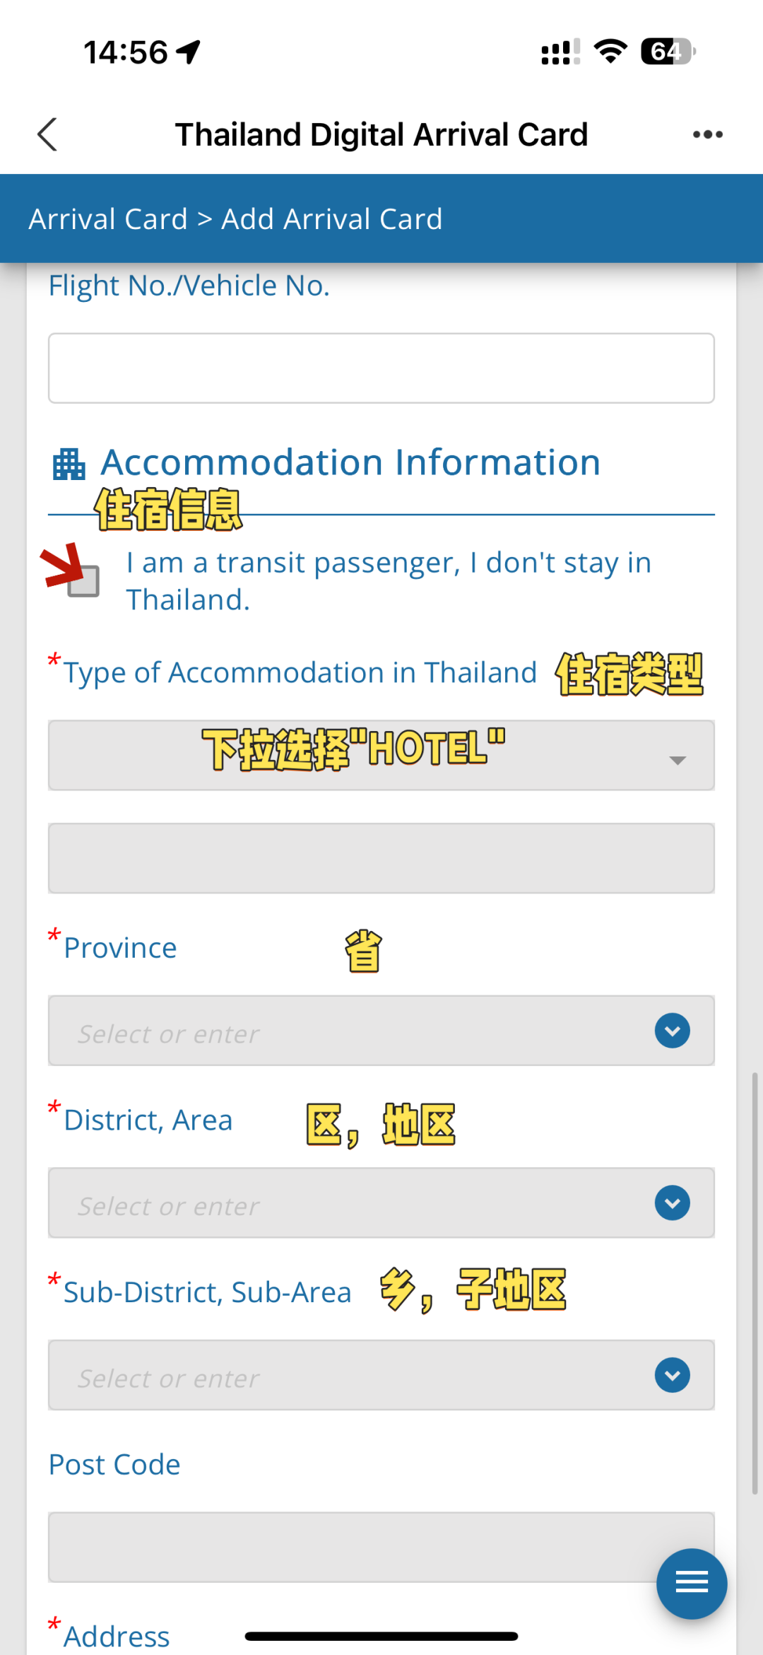
Task: Tap the floating hamburger menu button
Action: [691, 1583]
